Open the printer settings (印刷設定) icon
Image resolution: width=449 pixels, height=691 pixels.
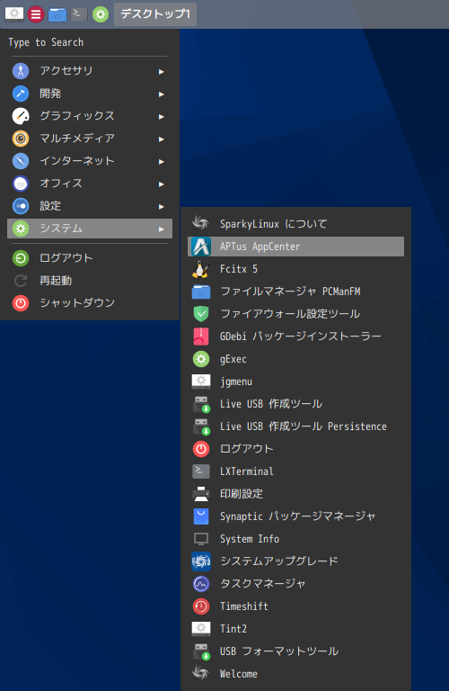201,494
